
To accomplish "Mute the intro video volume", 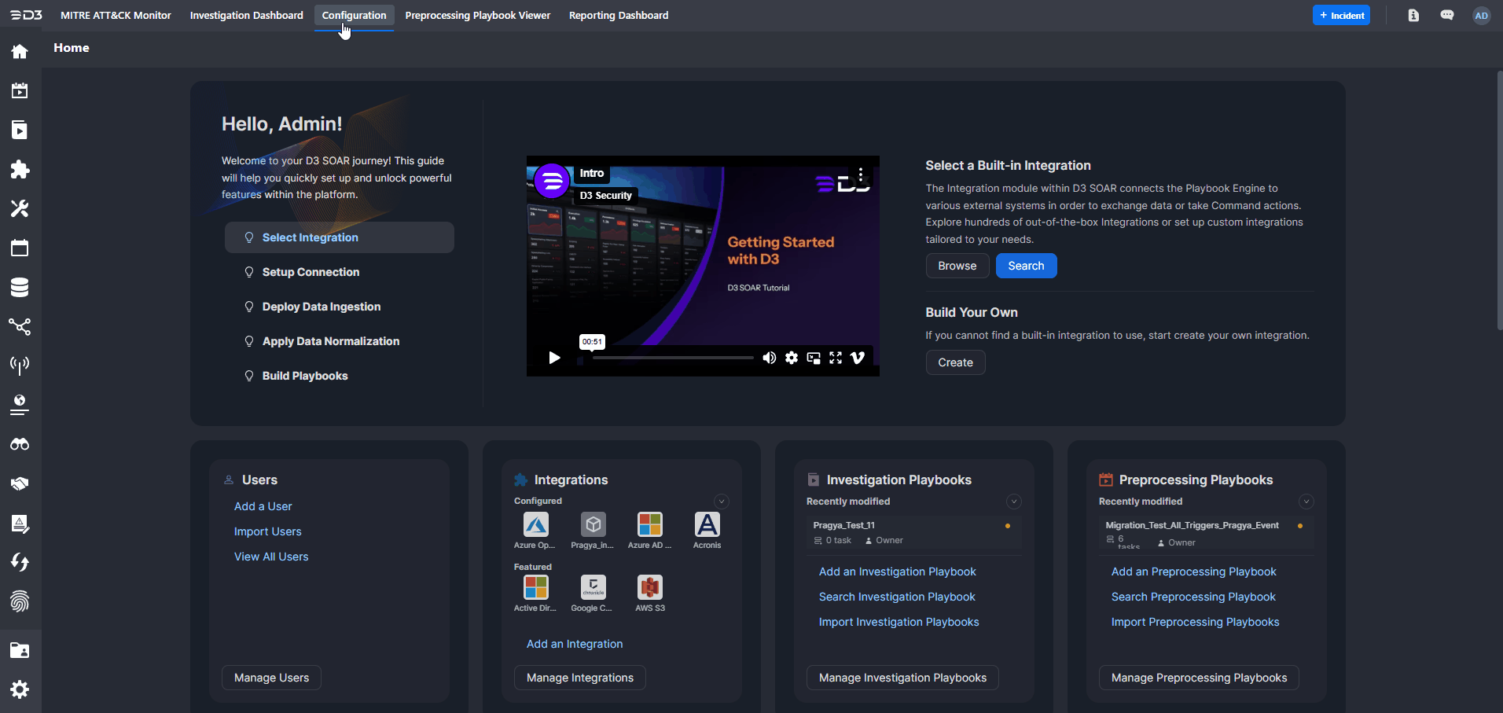I will click(x=769, y=358).
